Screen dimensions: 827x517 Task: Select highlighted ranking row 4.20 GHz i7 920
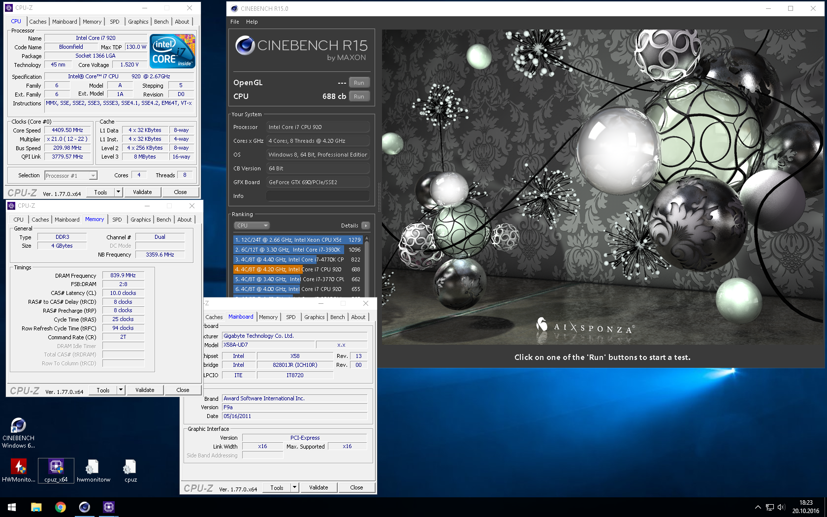point(298,269)
